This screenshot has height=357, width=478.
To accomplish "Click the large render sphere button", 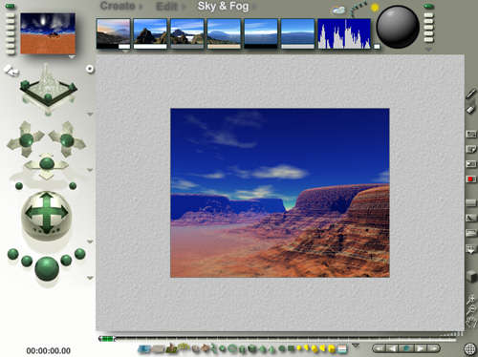I will (x=47, y=268).
